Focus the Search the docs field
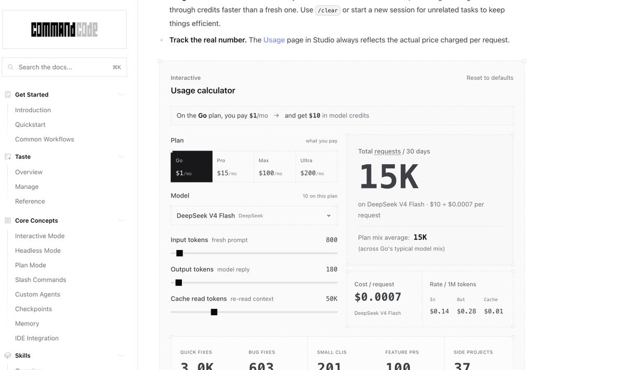Screen dimensions: 627x370 coord(64,67)
